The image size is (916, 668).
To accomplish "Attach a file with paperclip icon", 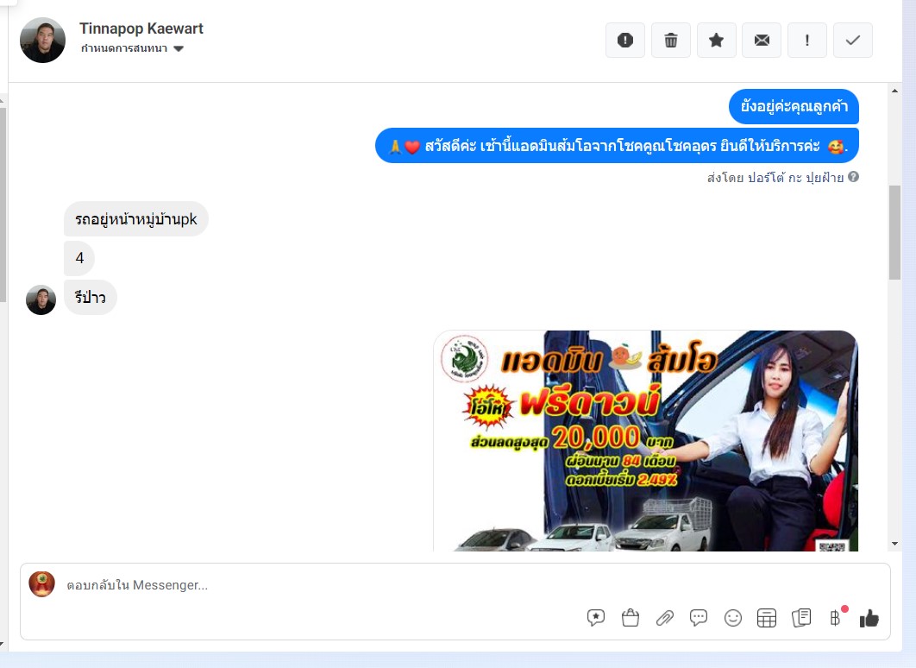I will click(x=665, y=618).
